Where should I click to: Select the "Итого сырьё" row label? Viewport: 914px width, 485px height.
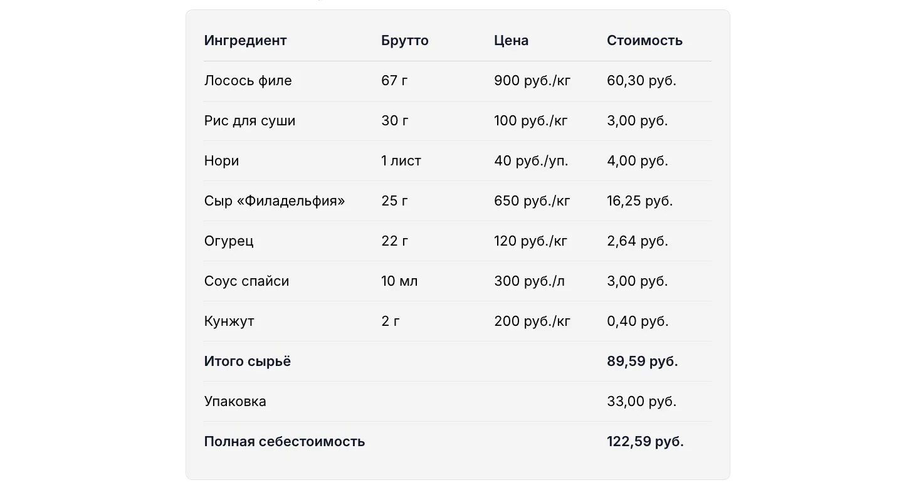pyautogui.click(x=247, y=362)
